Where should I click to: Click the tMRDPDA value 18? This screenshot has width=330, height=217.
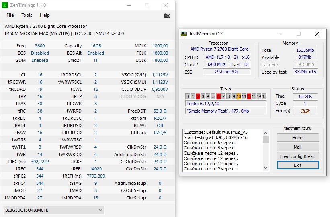(96, 198)
